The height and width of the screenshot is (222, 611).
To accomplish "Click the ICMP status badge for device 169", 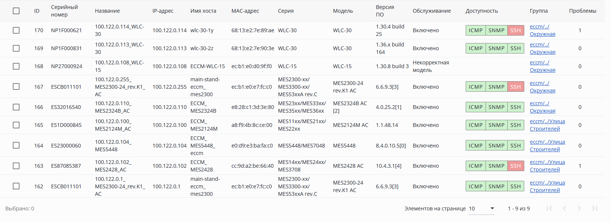I will pos(475,48).
